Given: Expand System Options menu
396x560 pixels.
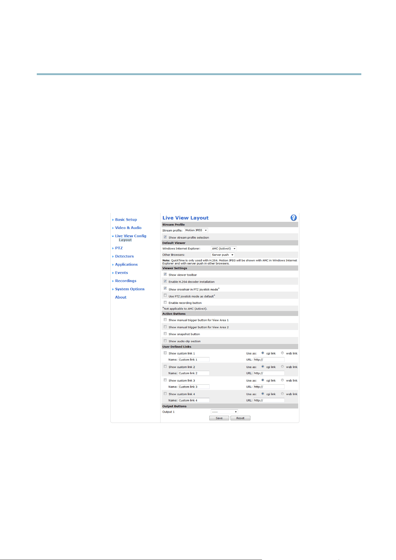Looking at the screenshot, I should pos(130,289).
